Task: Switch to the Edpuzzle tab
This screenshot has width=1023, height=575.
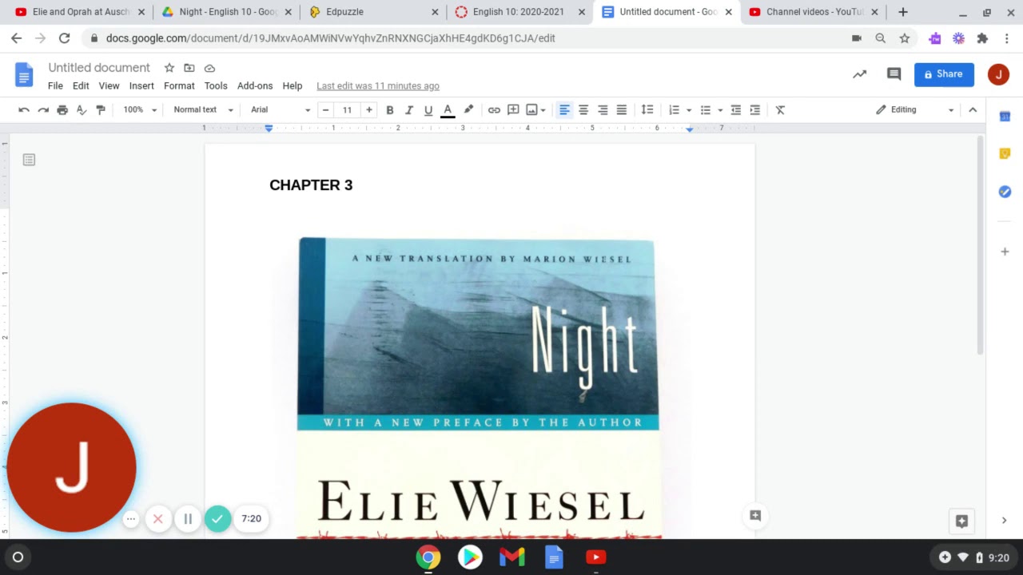Action: click(373, 12)
